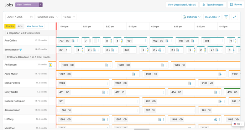The width and height of the screenshot is (245, 130).
Task: Click the filter icon next to Clear Jobs
Action: point(226,17)
